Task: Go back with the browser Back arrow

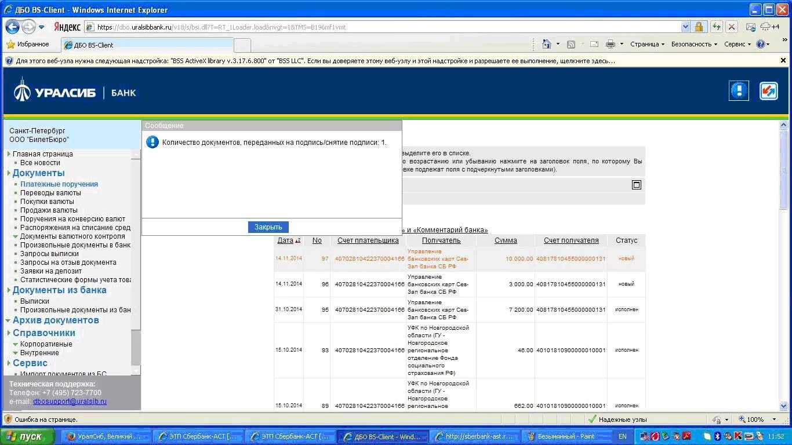Action: click(x=12, y=27)
